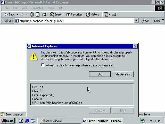165x124 pixels.
Task: Click Hide Details button
Action: click(123, 74)
